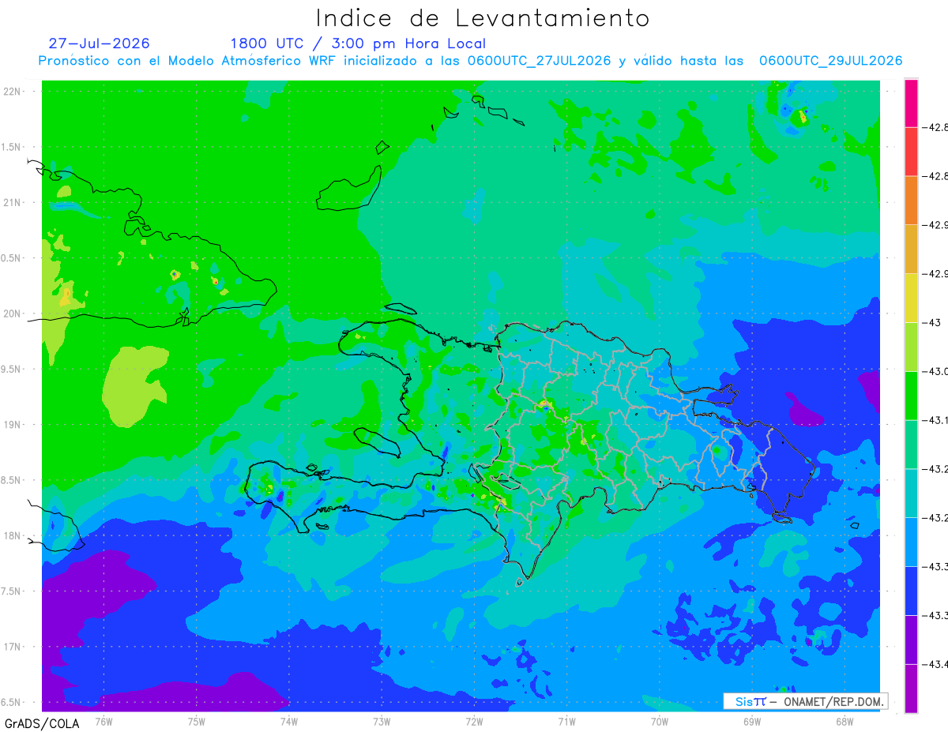Click the royal blue legend swatch

pyautogui.click(x=911, y=591)
